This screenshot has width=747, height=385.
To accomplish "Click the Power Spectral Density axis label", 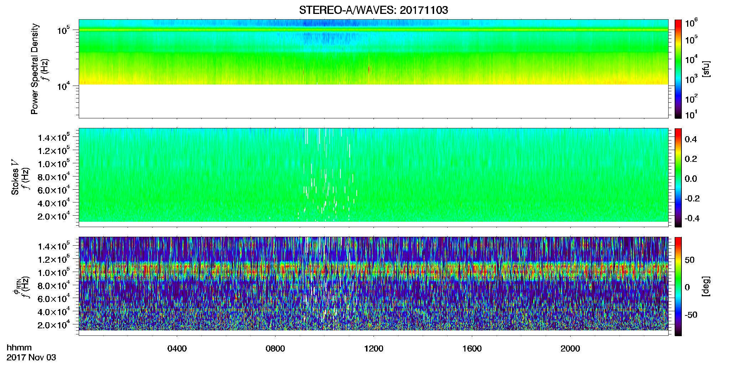I will pyautogui.click(x=35, y=69).
